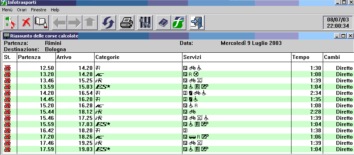This screenshot has height=155, width=354.
Task: Click the date and time clock display
Action: [338, 23]
